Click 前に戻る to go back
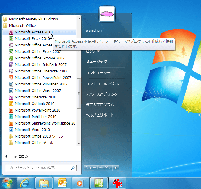The width and height of the screenshot is (201, 189). click(x=21, y=156)
